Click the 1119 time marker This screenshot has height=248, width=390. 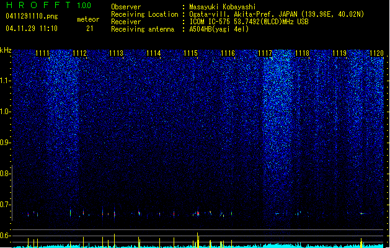coord(340,53)
